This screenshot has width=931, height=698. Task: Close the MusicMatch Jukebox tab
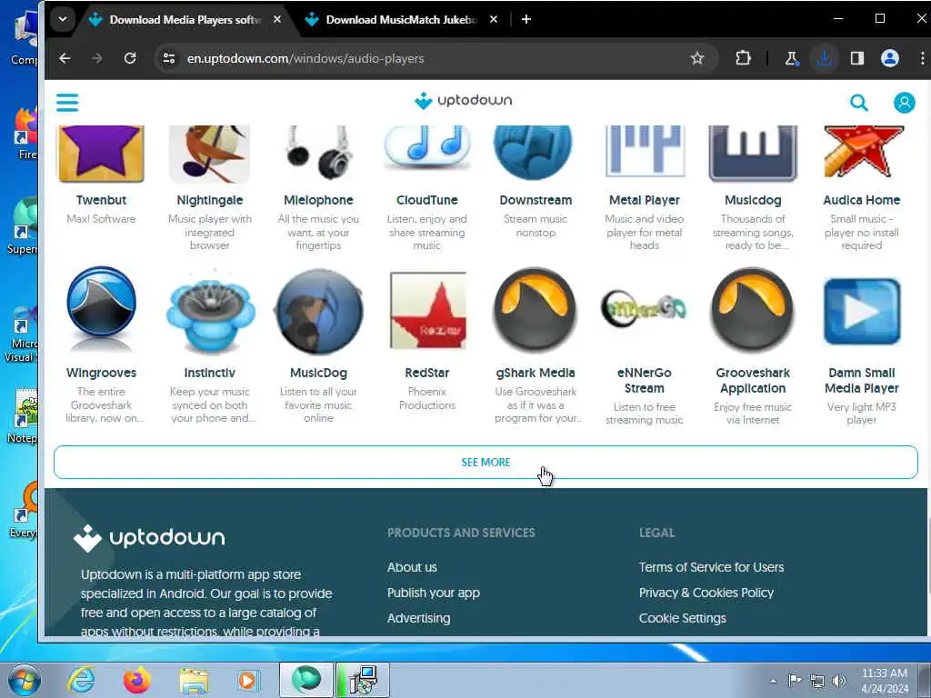click(x=494, y=19)
